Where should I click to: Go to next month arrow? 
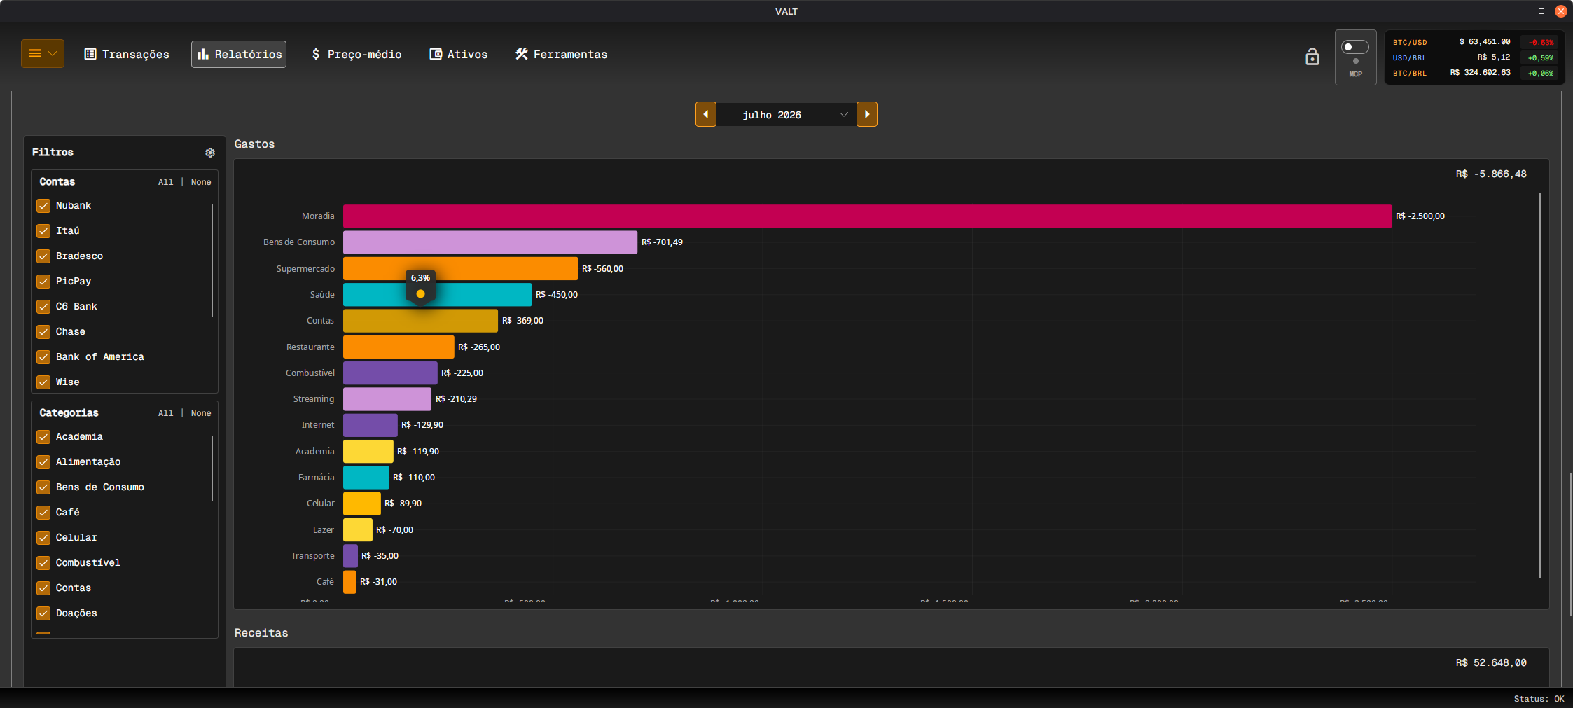(867, 114)
